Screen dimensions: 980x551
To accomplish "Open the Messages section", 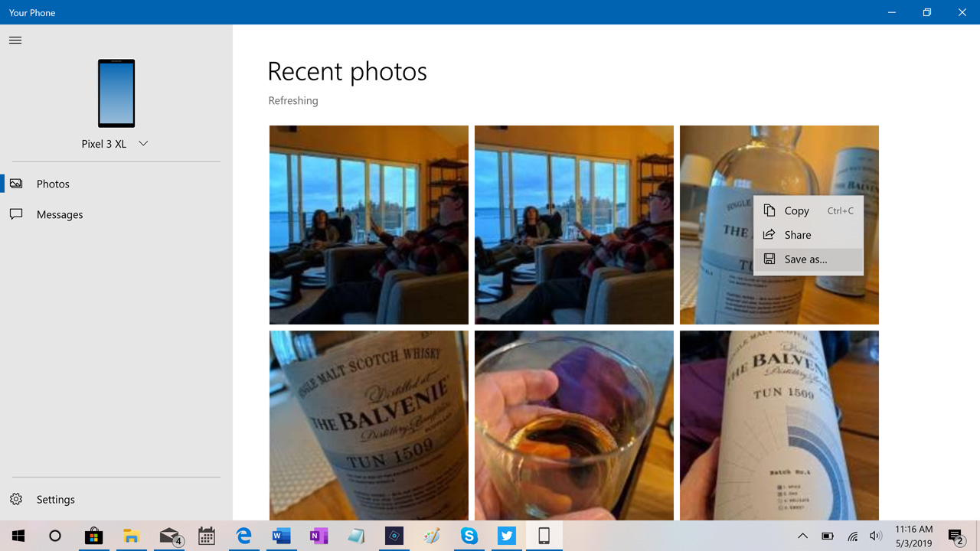I will click(116, 214).
